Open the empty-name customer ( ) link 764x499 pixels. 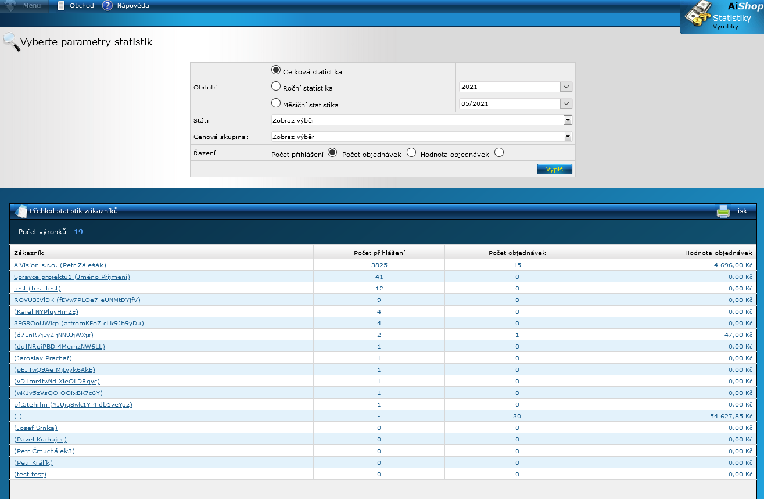[18, 416]
